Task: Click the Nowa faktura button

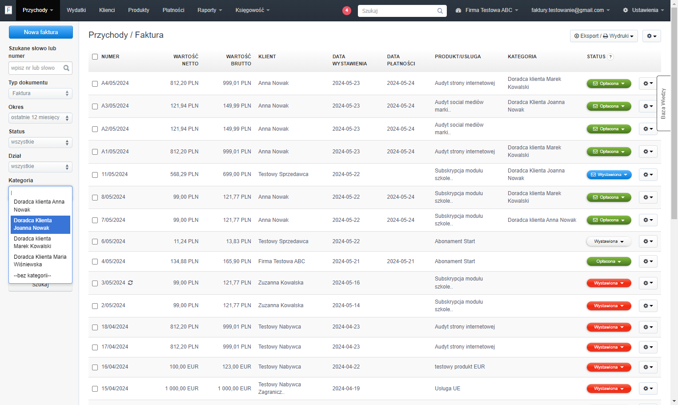Action: click(x=41, y=32)
